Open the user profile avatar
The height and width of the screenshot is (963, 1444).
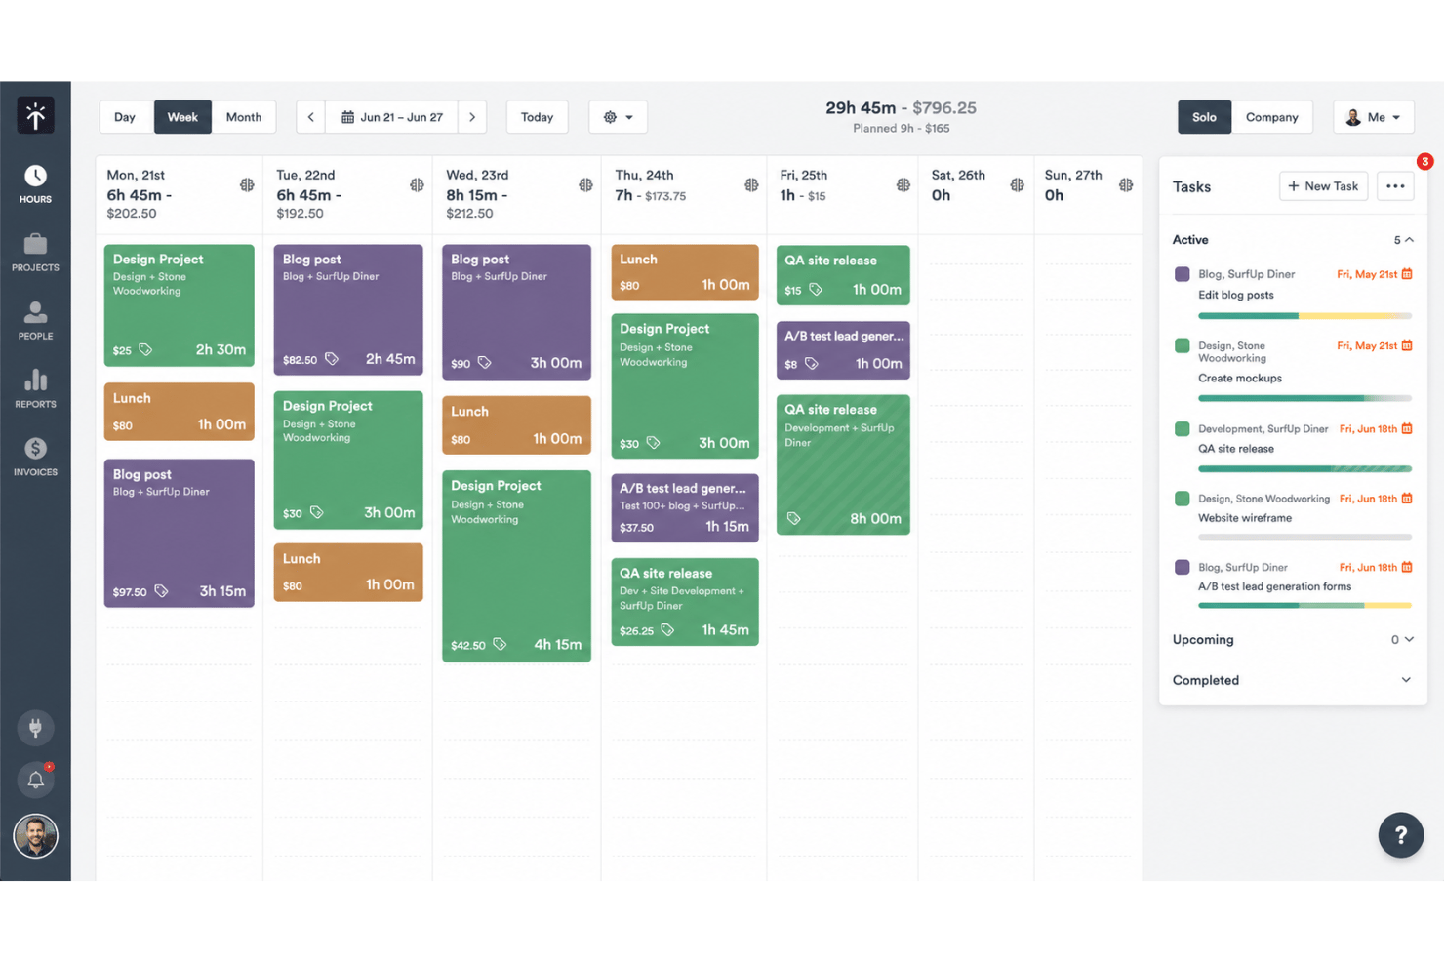35,836
